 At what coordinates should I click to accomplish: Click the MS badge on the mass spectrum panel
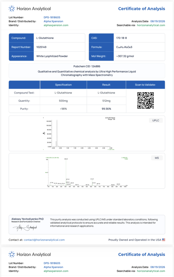pyautogui.click(x=157, y=158)
